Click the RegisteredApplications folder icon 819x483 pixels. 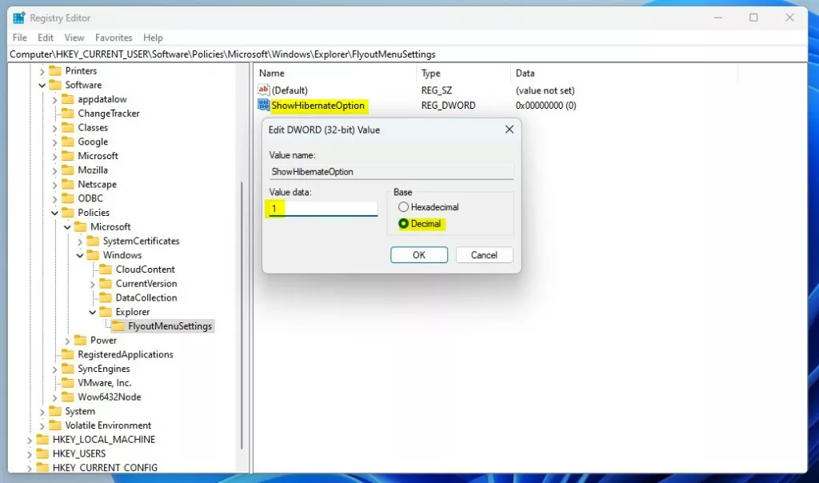[x=68, y=354]
